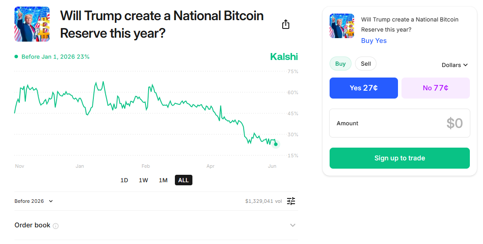
Task: Click the share icon beside the title
Action: click(x=286, y=24)
